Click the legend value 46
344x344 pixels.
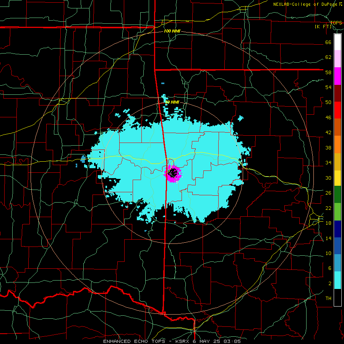[328, 118]
